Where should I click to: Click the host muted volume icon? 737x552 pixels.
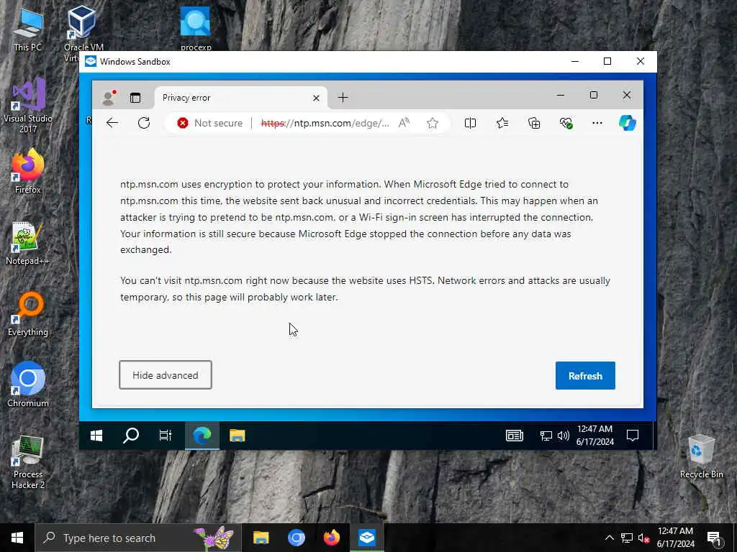pos(643,538)
